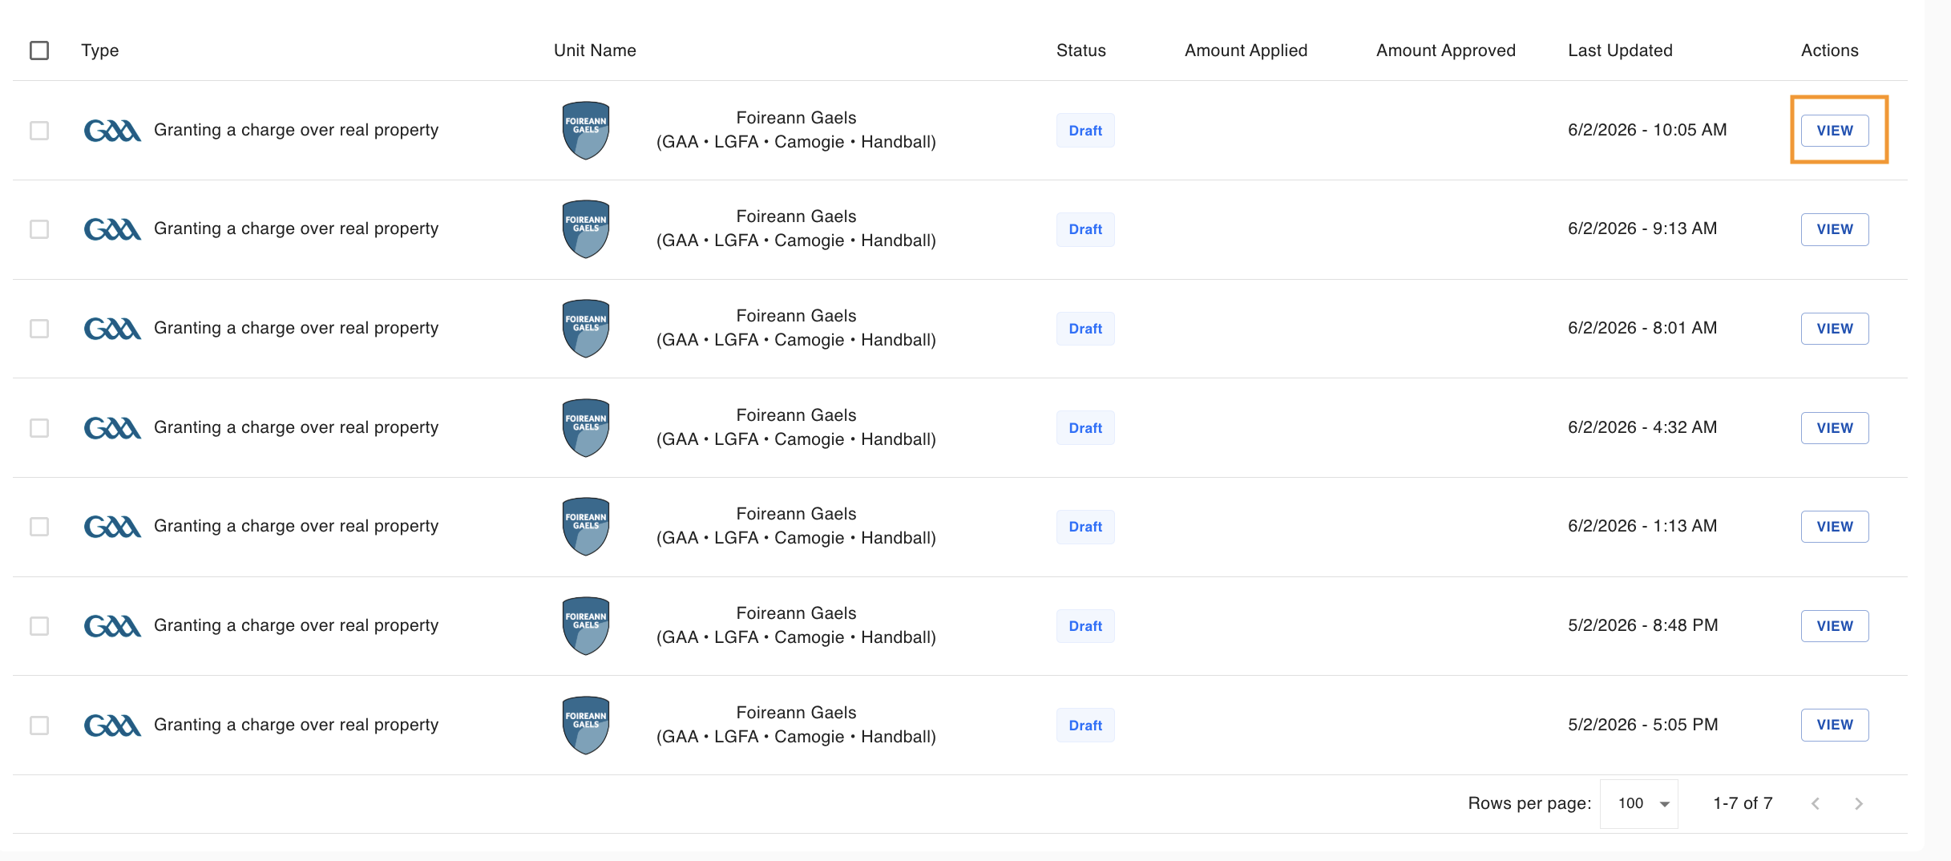1951x861 pixels.
Task: Click Foireann Gaels crest in 8:01 AM row
Action: pos(586,329)
